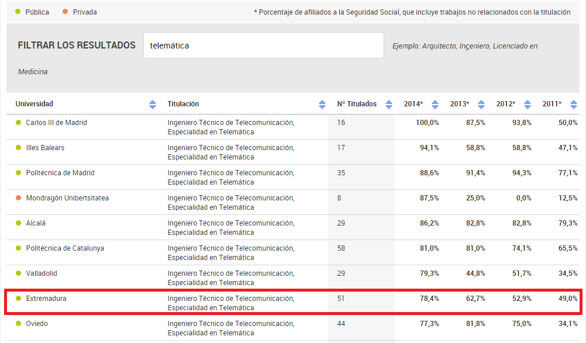
Task: Click Illes Balears 2014 value 94,1%
Action: click(429, 147)
